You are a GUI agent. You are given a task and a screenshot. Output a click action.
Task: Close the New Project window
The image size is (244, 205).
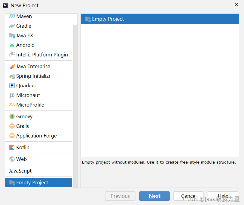pos(236,5)
